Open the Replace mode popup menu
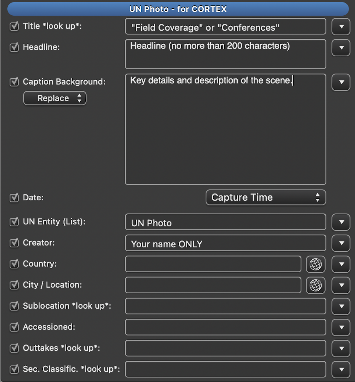 tap(55, 98)
